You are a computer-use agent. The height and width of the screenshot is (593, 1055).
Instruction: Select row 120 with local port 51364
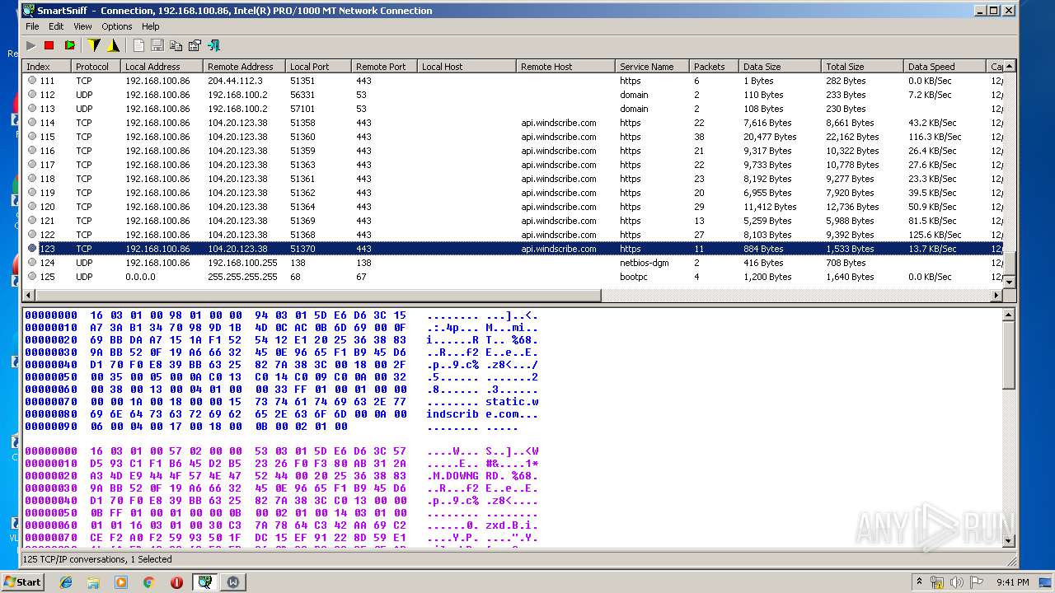[x=513, y=207]
